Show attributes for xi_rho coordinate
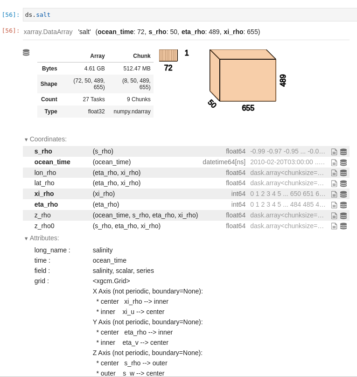This screenshot has width=357, height=377. (x=334, y=194)
